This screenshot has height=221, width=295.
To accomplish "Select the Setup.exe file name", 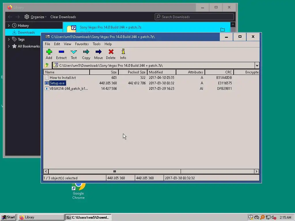I will (57, 83).
